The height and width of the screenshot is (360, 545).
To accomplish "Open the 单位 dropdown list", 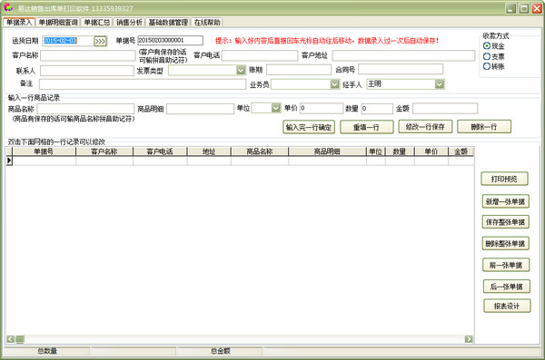I will coord(275,108).
